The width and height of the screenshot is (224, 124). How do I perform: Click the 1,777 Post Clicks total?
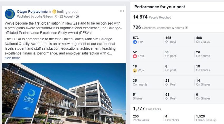point(147,109)
